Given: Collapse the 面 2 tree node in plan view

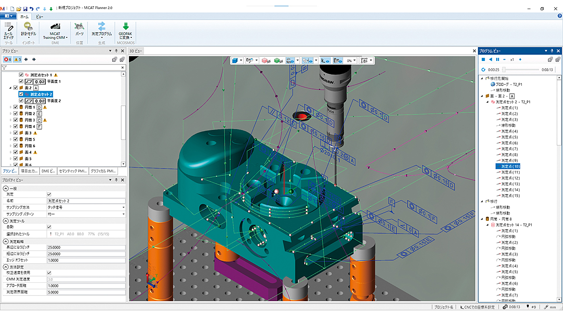Looking at the screenshot, I should pos(10,88).
